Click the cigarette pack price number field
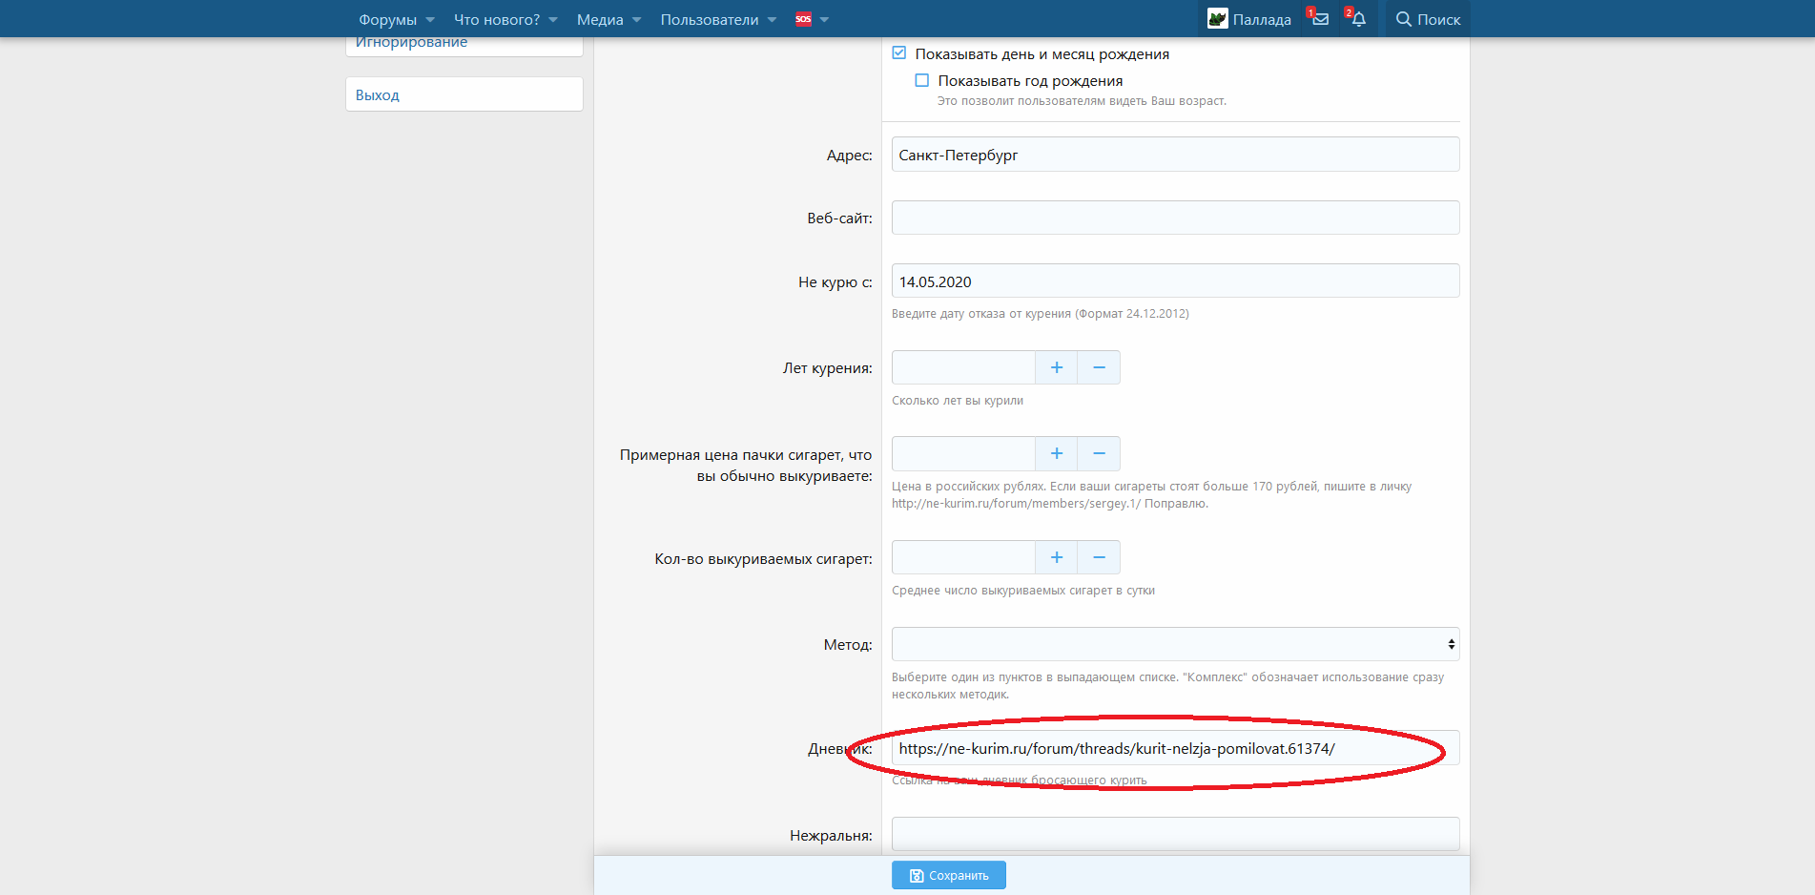 [963, 453]
